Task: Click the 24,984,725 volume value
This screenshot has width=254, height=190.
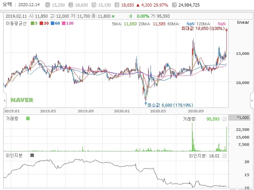Action: click(189, 5)
